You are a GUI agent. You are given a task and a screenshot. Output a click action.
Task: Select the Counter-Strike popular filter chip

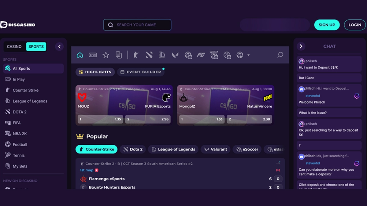pos(96,149)
